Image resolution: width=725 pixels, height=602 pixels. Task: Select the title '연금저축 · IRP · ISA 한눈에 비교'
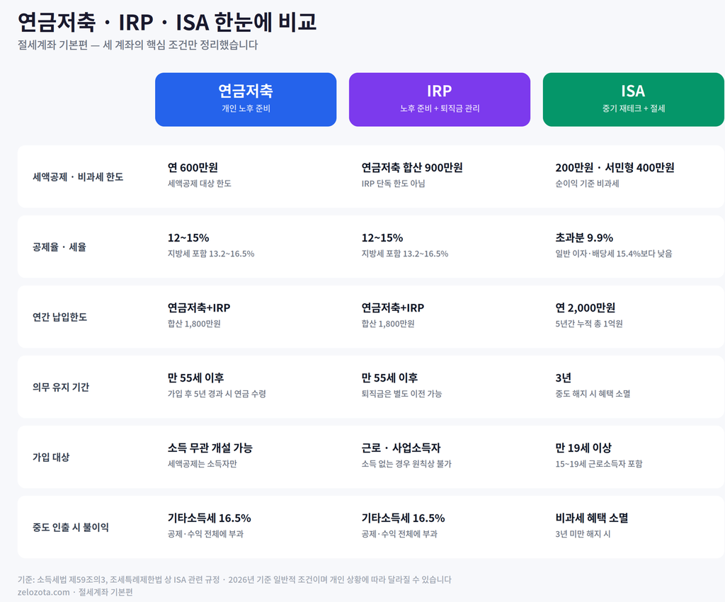point(167,22)
